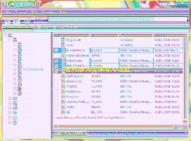Select the Penguins file name
Screen dimensions: 191x141
click(x=72, y=97)
